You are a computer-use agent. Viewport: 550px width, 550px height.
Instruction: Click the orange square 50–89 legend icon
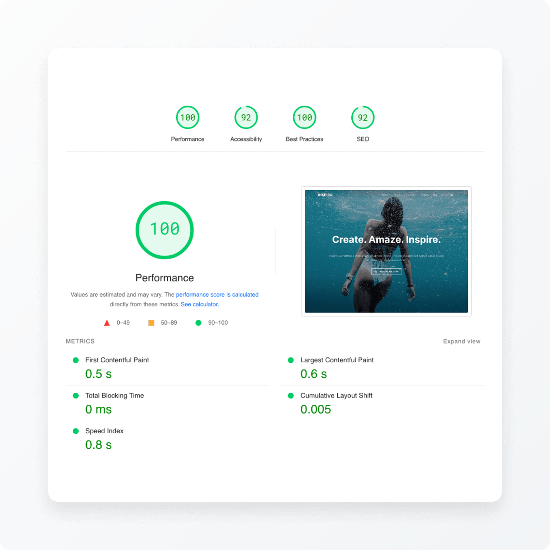[151, 323]
